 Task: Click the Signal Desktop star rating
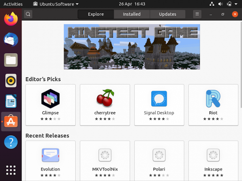159,119
